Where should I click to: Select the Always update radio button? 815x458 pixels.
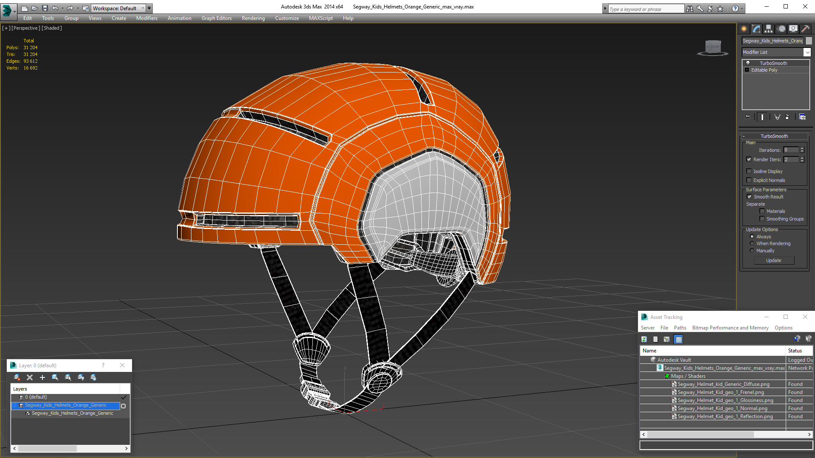click(752, 237)
